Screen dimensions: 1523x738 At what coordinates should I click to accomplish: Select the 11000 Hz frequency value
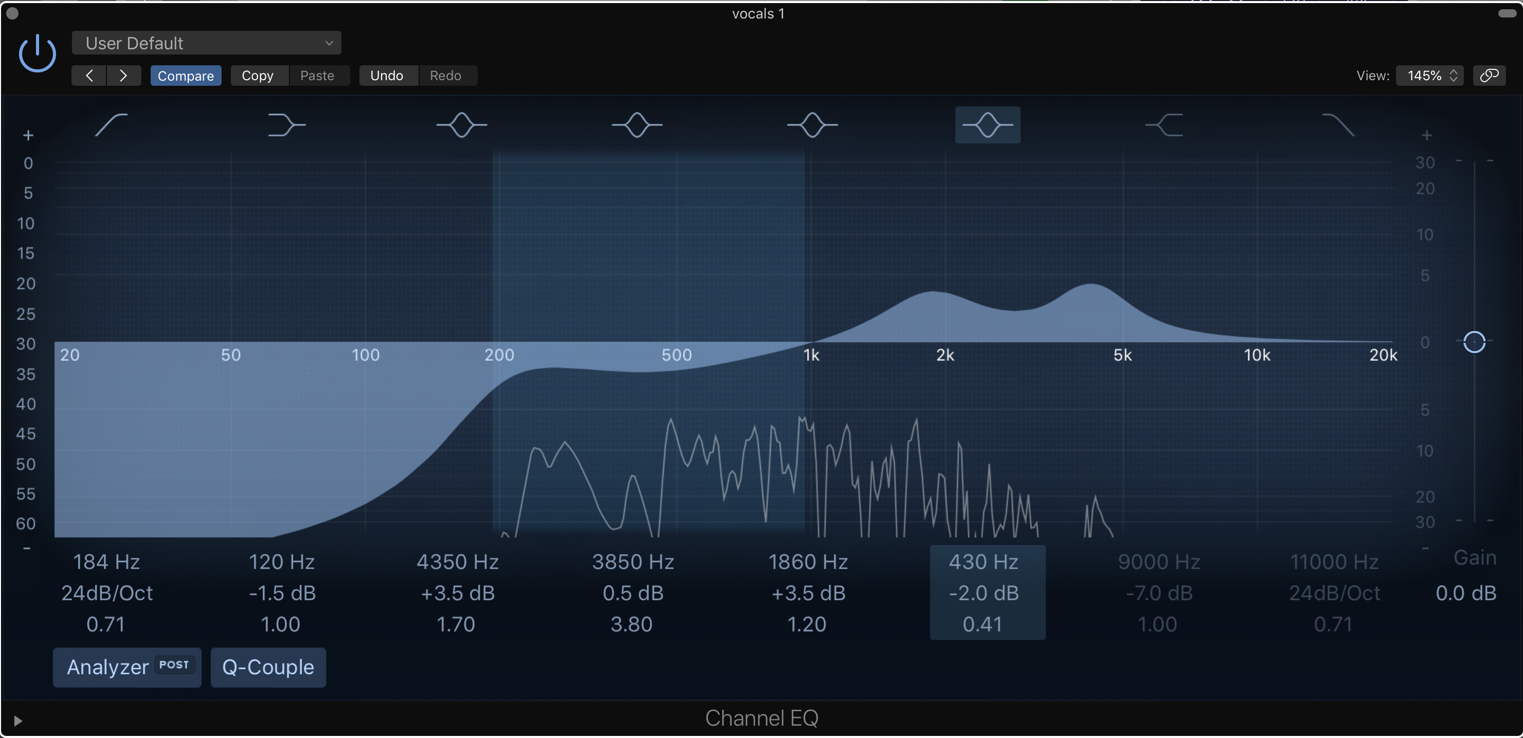(x=1334, y=561)
